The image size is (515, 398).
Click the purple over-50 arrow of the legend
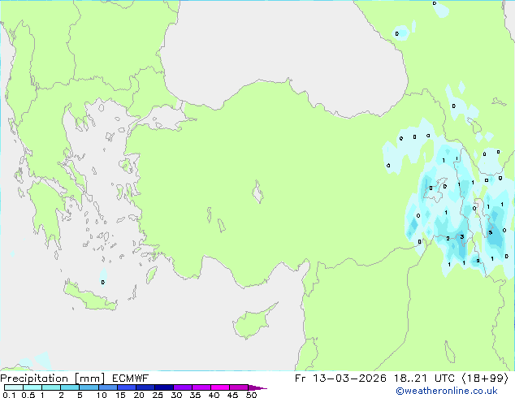coord(257,387)
